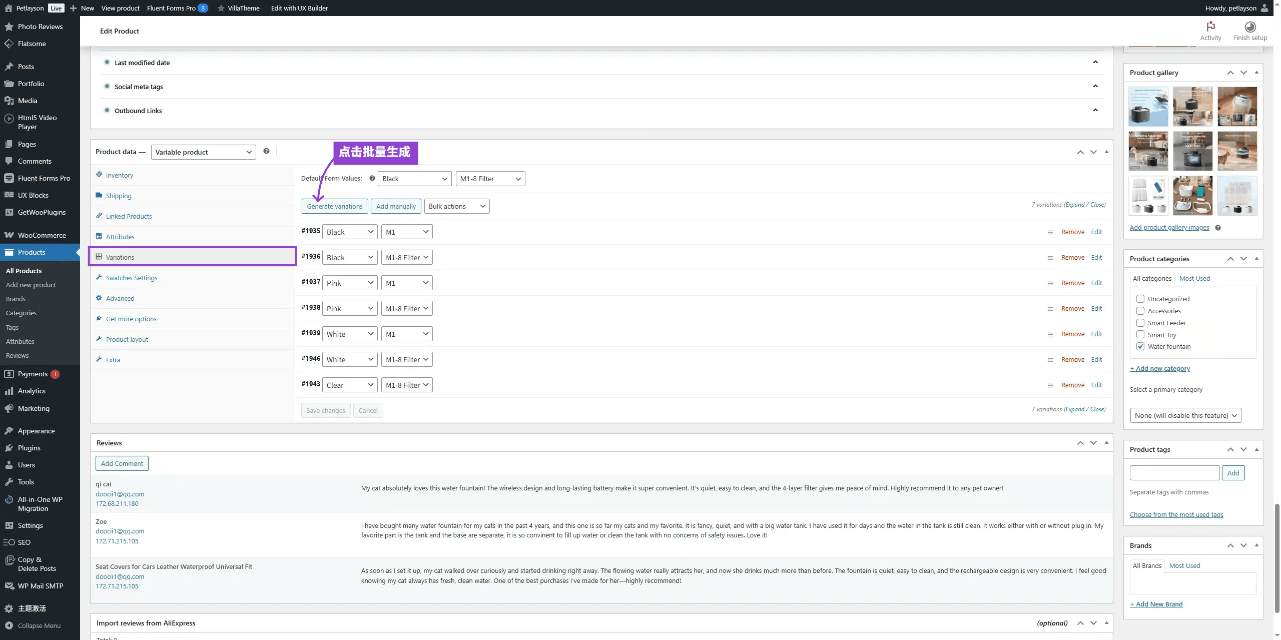
Task: Click the Generate variations button
Action: (334, 206)
